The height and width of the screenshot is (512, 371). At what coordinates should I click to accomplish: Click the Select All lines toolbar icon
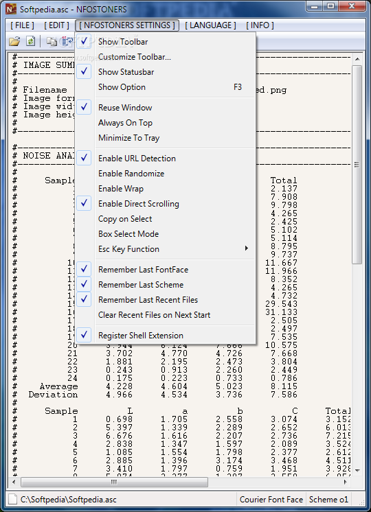click(x=67, y=41)
